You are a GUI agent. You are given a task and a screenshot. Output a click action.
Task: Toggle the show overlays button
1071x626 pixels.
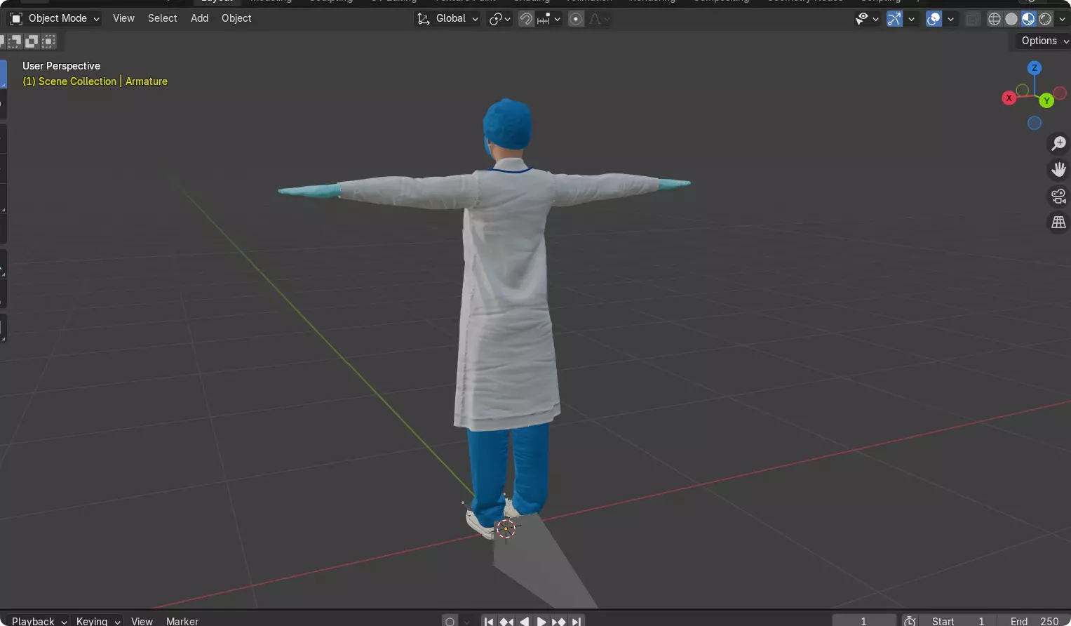(x=934, y=19)
